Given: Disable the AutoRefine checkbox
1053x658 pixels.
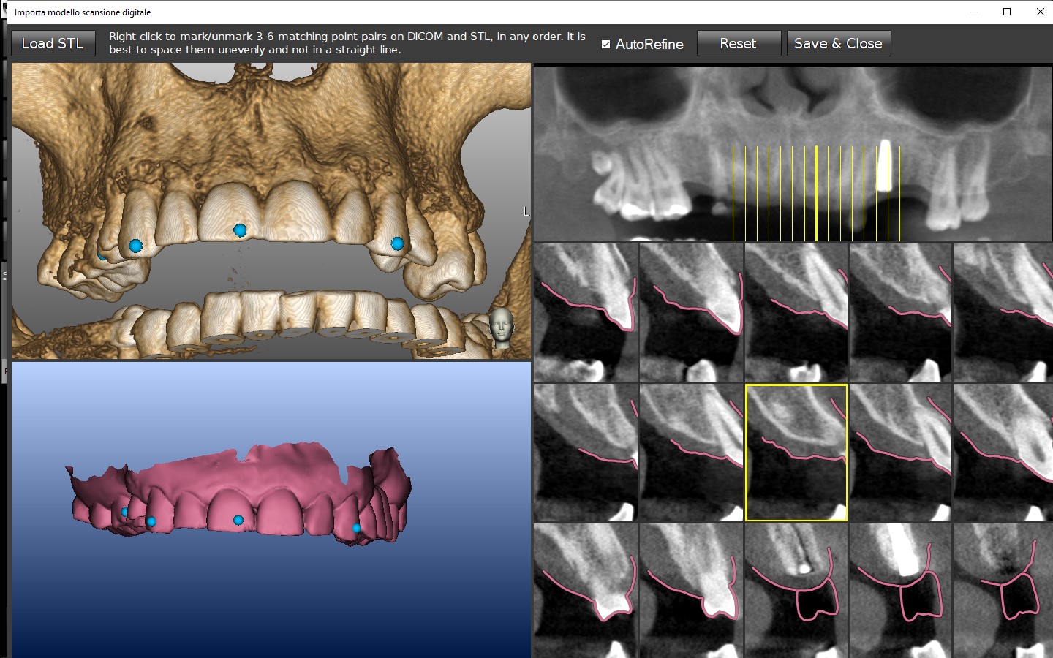Looking at the screenshot, I should click(605, 44).
